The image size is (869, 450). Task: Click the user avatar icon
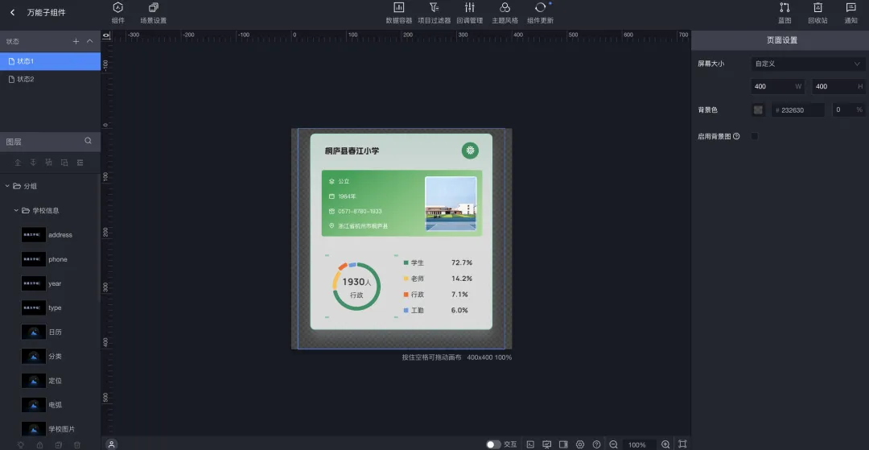111,444
